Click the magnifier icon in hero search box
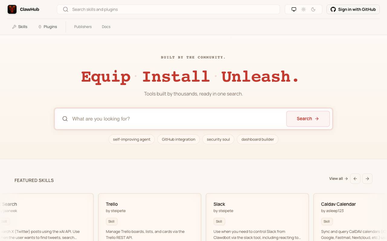 (65, 119)
